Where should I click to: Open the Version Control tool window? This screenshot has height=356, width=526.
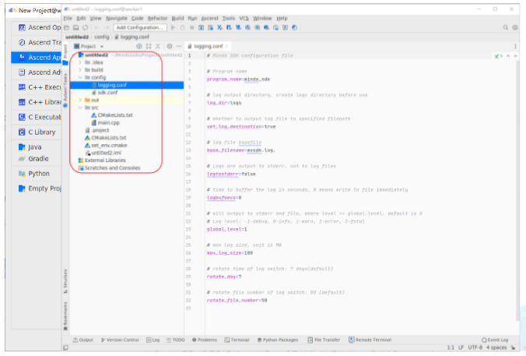120,340
